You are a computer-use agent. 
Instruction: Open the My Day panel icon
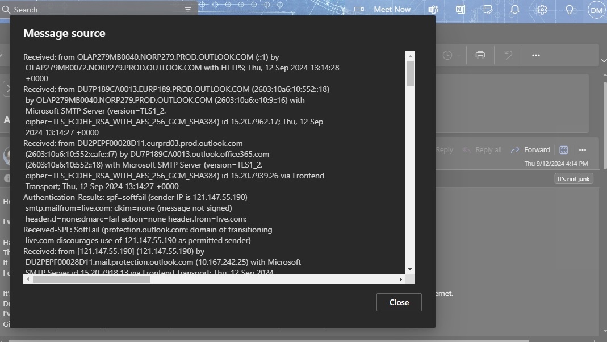click(x=488, y=9)
